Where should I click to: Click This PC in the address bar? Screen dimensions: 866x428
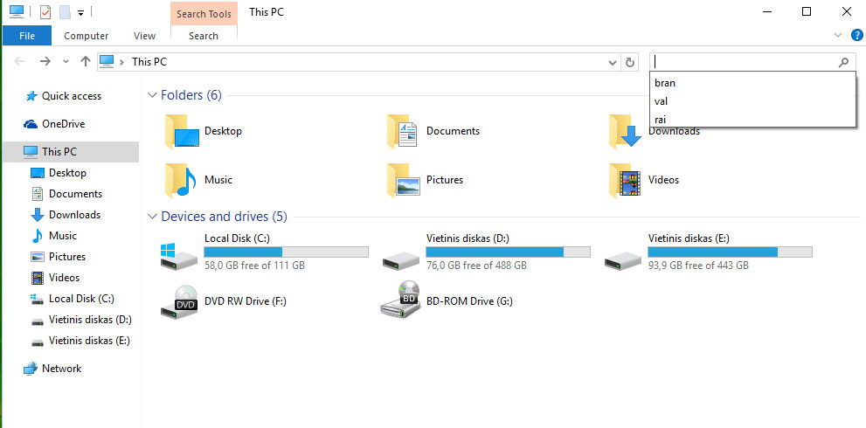pyautogui.click(x=149, y=62)
